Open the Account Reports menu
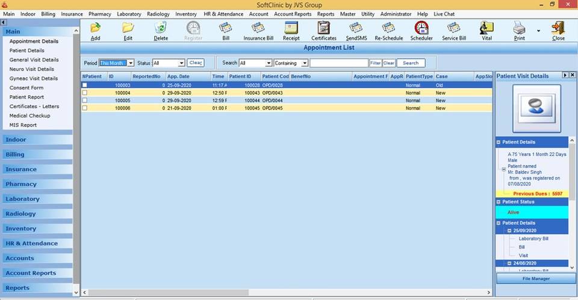Image resolution: width=578 pixels, height=300 pixels. point(293,14)
